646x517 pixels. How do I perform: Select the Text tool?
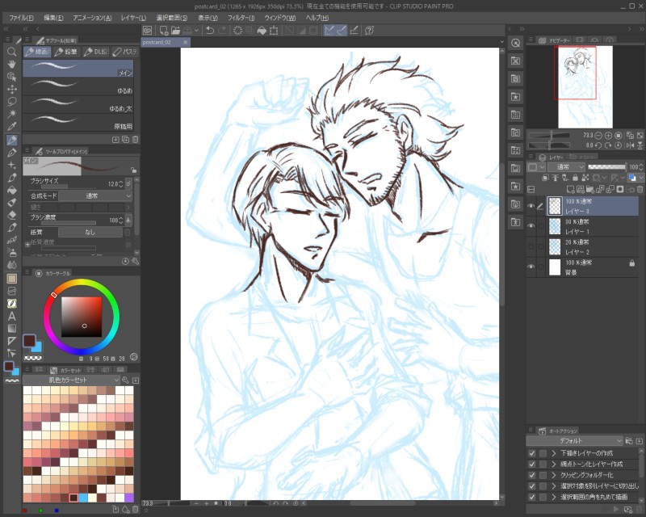point(11,316)
